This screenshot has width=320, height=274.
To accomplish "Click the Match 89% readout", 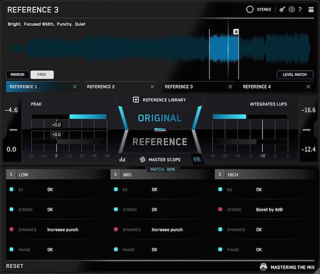I will tap(163, 170).
